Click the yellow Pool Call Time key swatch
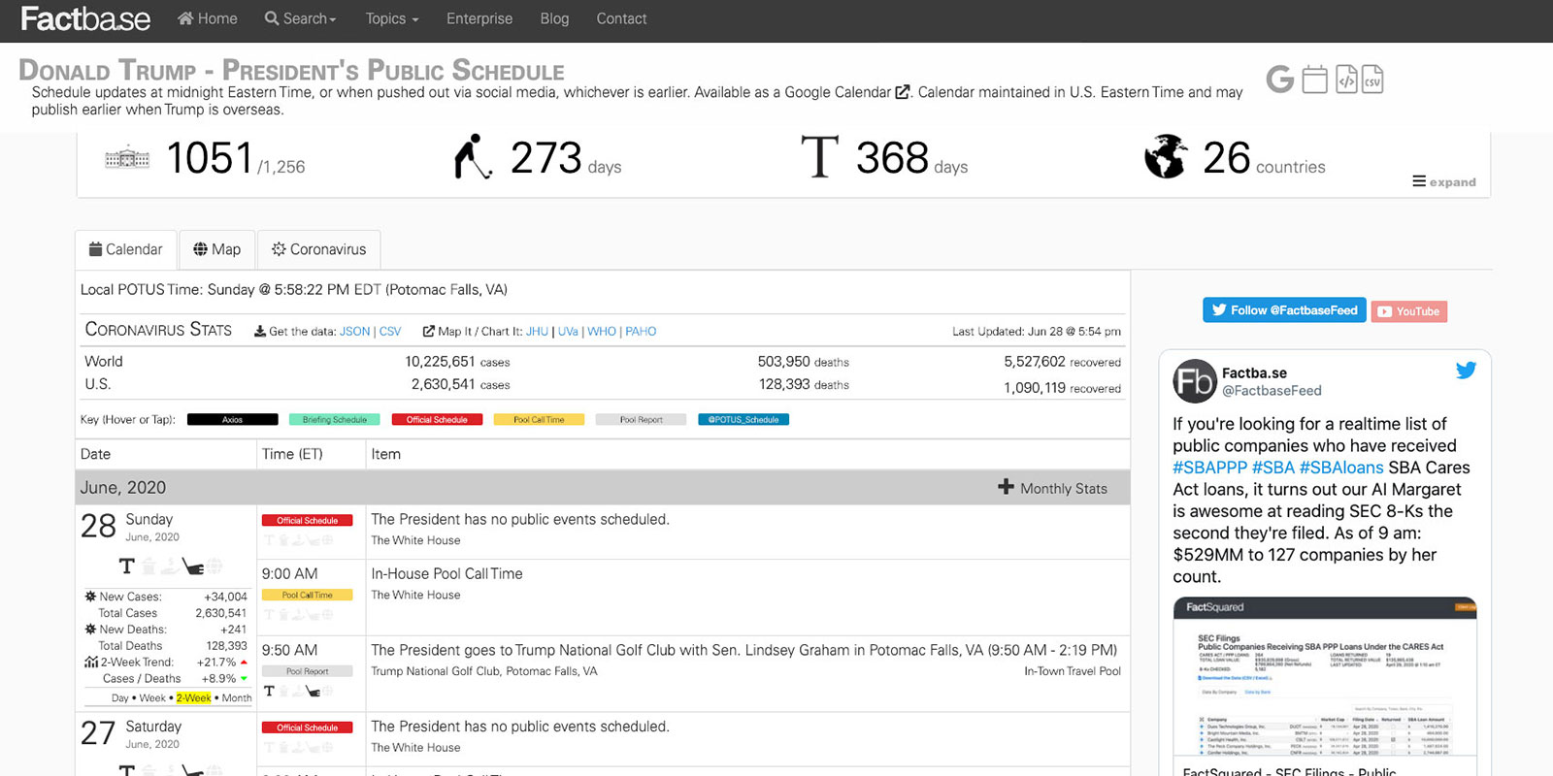The height and width of the screenshot is (776, 1553). coord(539,420)
